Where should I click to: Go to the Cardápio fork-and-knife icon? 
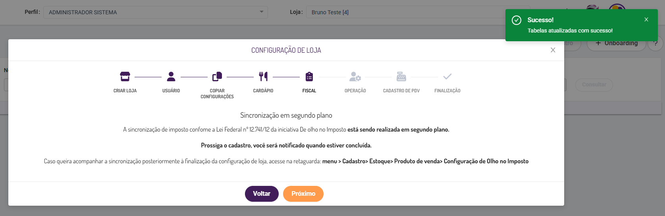pos(263,76)
